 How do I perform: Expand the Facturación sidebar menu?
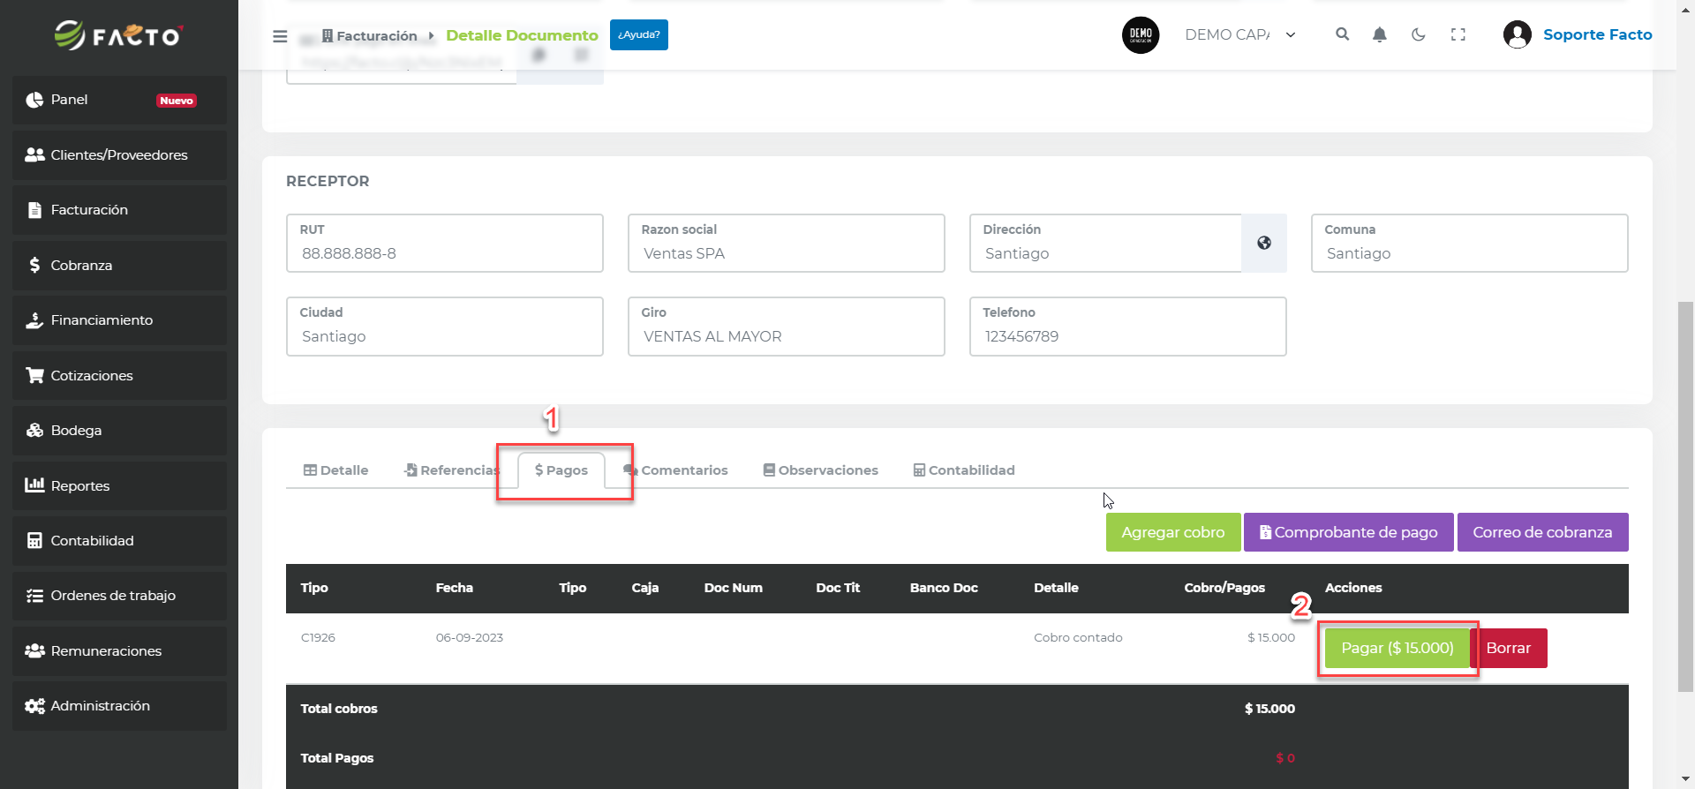pyautogui.click(x=119, y=210)
